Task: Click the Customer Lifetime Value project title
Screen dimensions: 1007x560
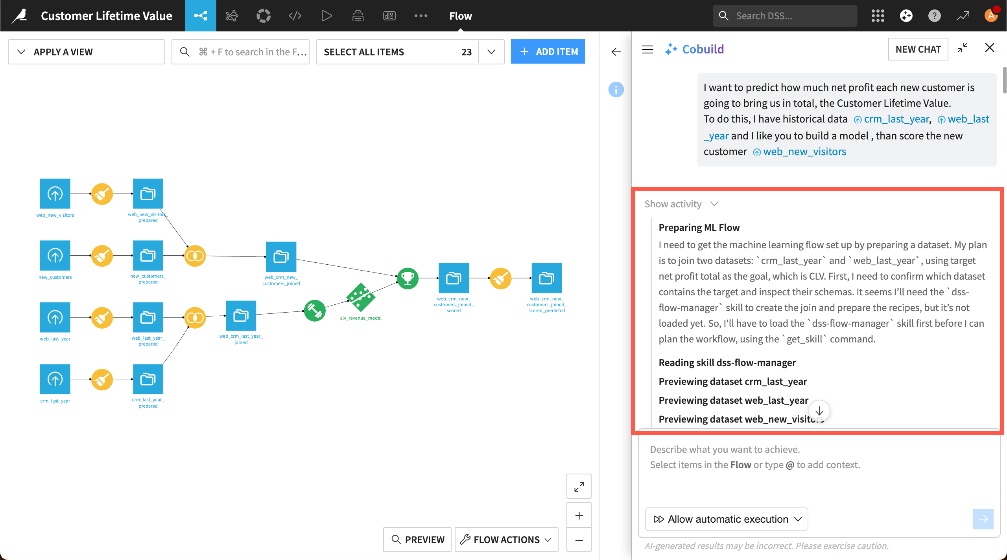Action: pos(106,16)
